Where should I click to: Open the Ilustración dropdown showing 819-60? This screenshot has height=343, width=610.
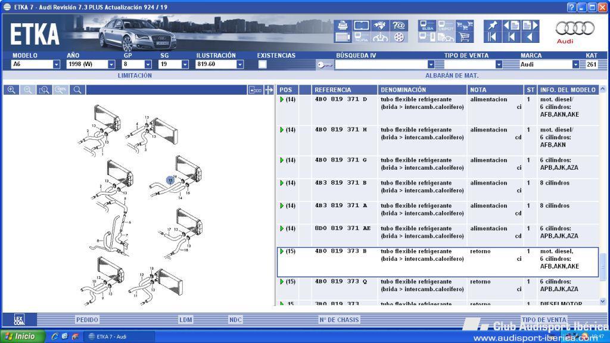click(240, 64)
